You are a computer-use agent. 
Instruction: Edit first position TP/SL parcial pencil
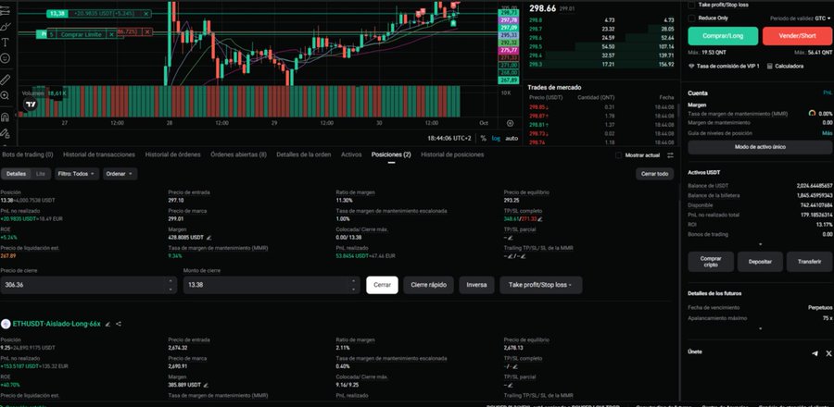click(511, 238)
